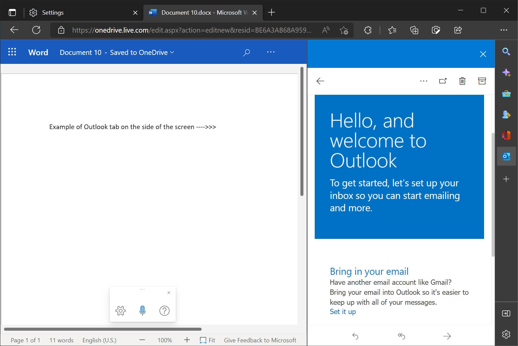
Task: Click the Word brand link
Action: click(x=38, y=52)
